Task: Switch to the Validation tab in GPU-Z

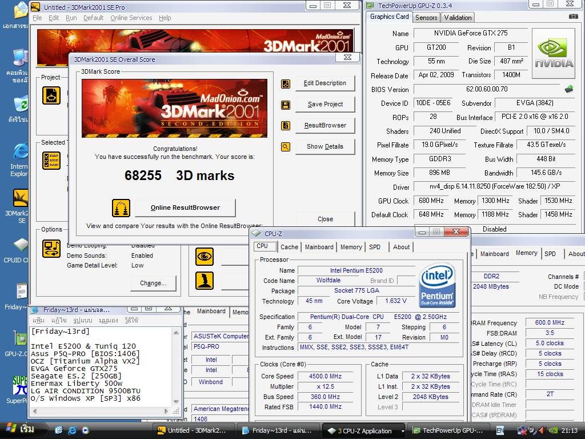Action: pos(458,18)
